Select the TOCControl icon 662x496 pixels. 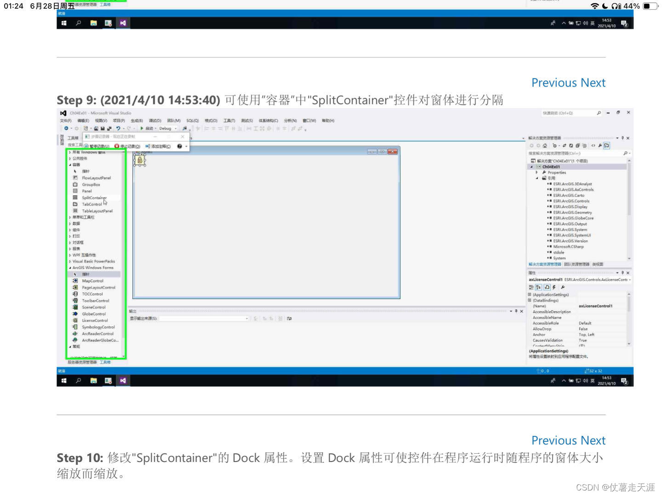coord(75,294)
